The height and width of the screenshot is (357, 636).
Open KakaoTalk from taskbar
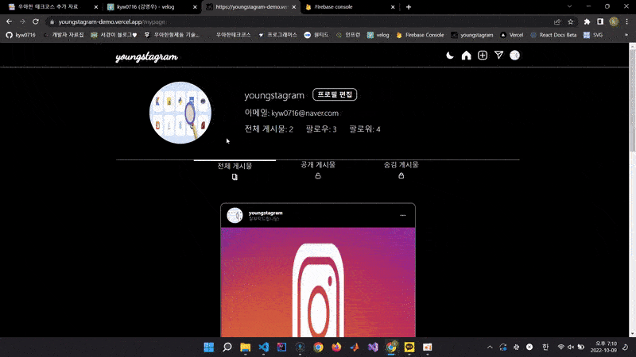click(x=409, y=347)
